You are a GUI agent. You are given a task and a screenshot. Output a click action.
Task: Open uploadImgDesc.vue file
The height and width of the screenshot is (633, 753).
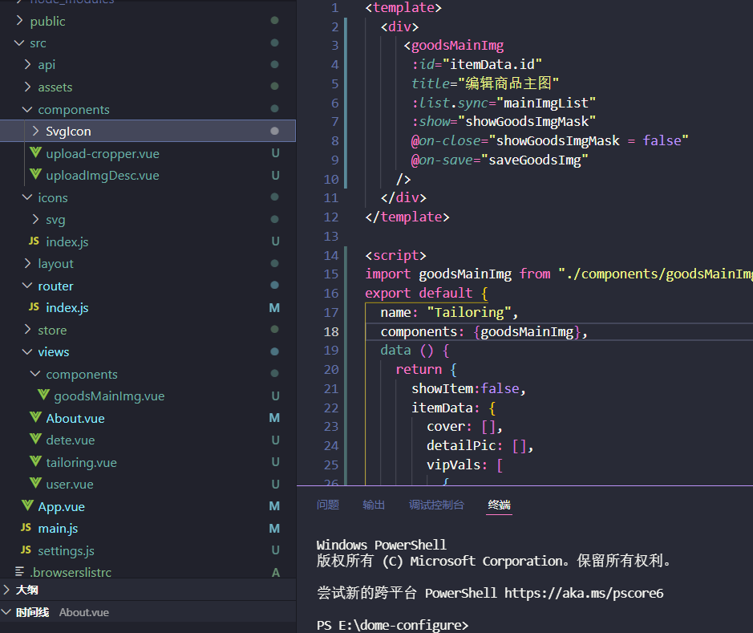point(103,176)
